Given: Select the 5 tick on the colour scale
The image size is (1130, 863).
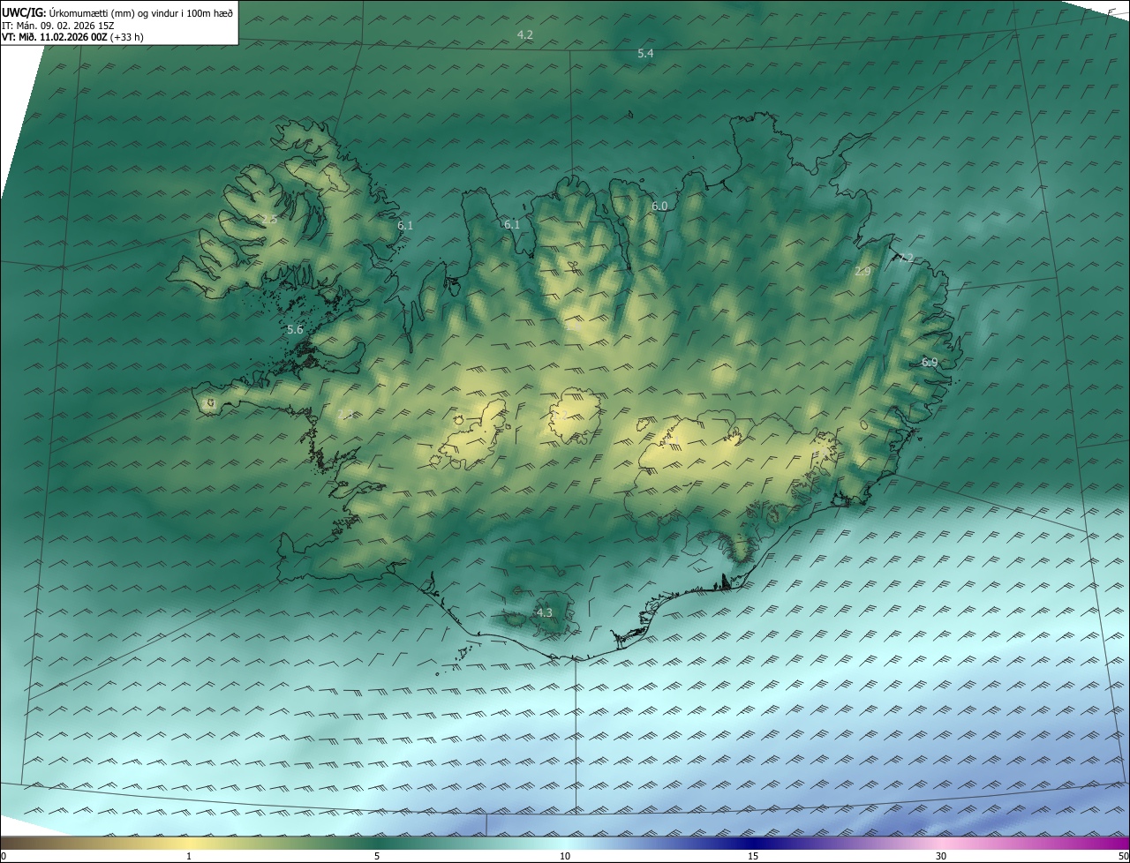Looking at the screenshot, I should [377, 857].
